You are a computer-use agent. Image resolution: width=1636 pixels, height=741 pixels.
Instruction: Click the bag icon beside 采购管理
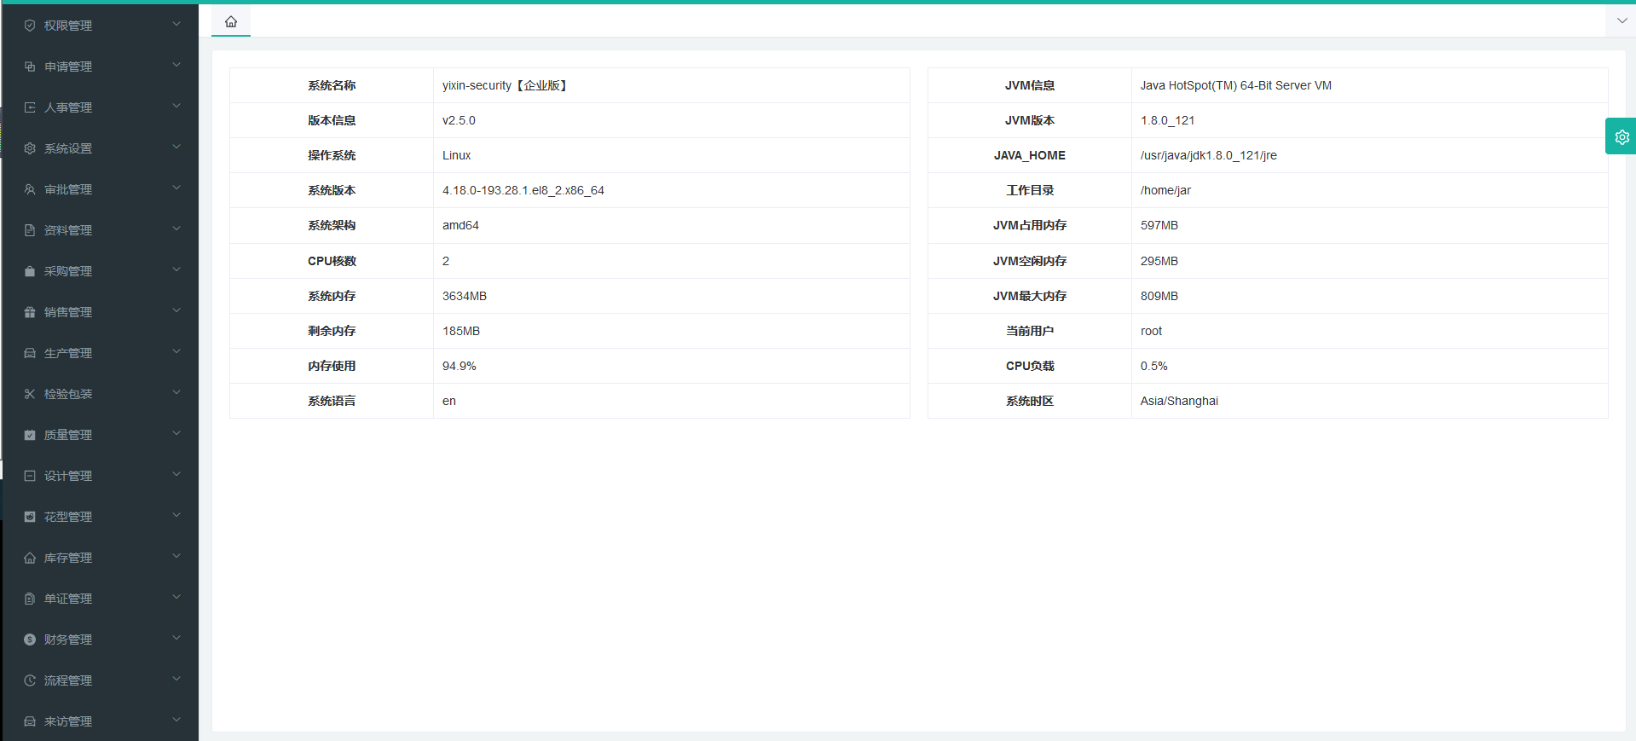(30, 271)
